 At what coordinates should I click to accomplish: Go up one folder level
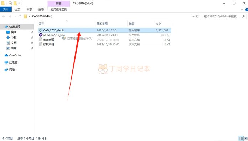[20, 16]
